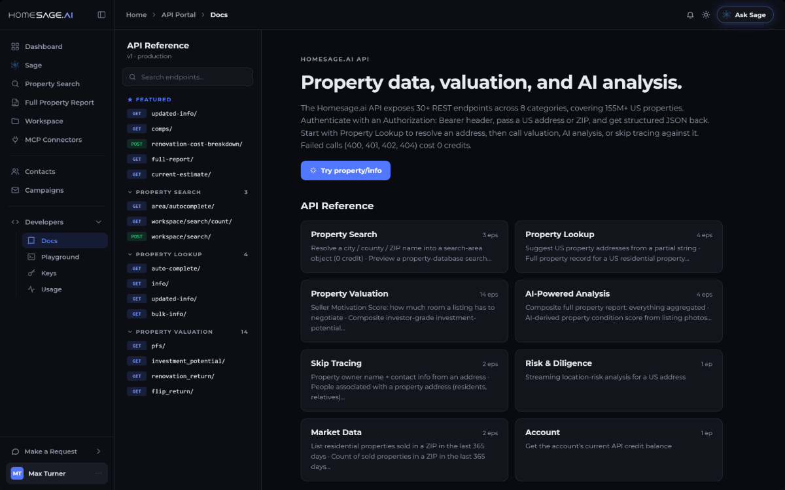Open the GET auto-complete/ endpoint
Image resolution: width=785 pixels, height=490 pixels.
188,269
